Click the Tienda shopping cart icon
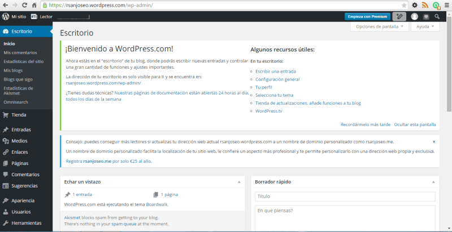This screenshot has height=232, width=452. (6, 115)
